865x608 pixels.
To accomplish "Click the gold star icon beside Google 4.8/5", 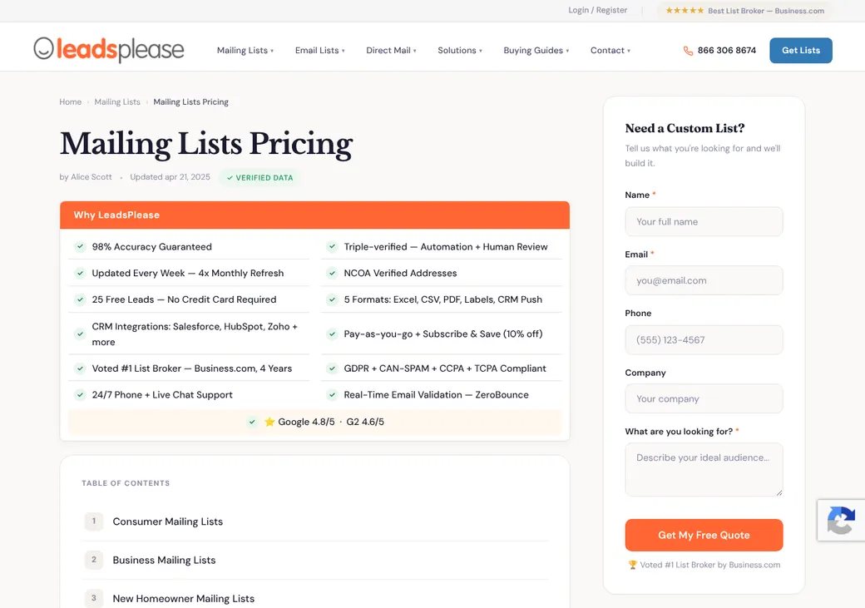I will (x=269, y=422).
